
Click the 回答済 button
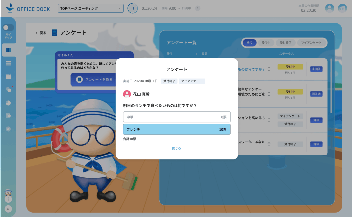coord(316,94)
